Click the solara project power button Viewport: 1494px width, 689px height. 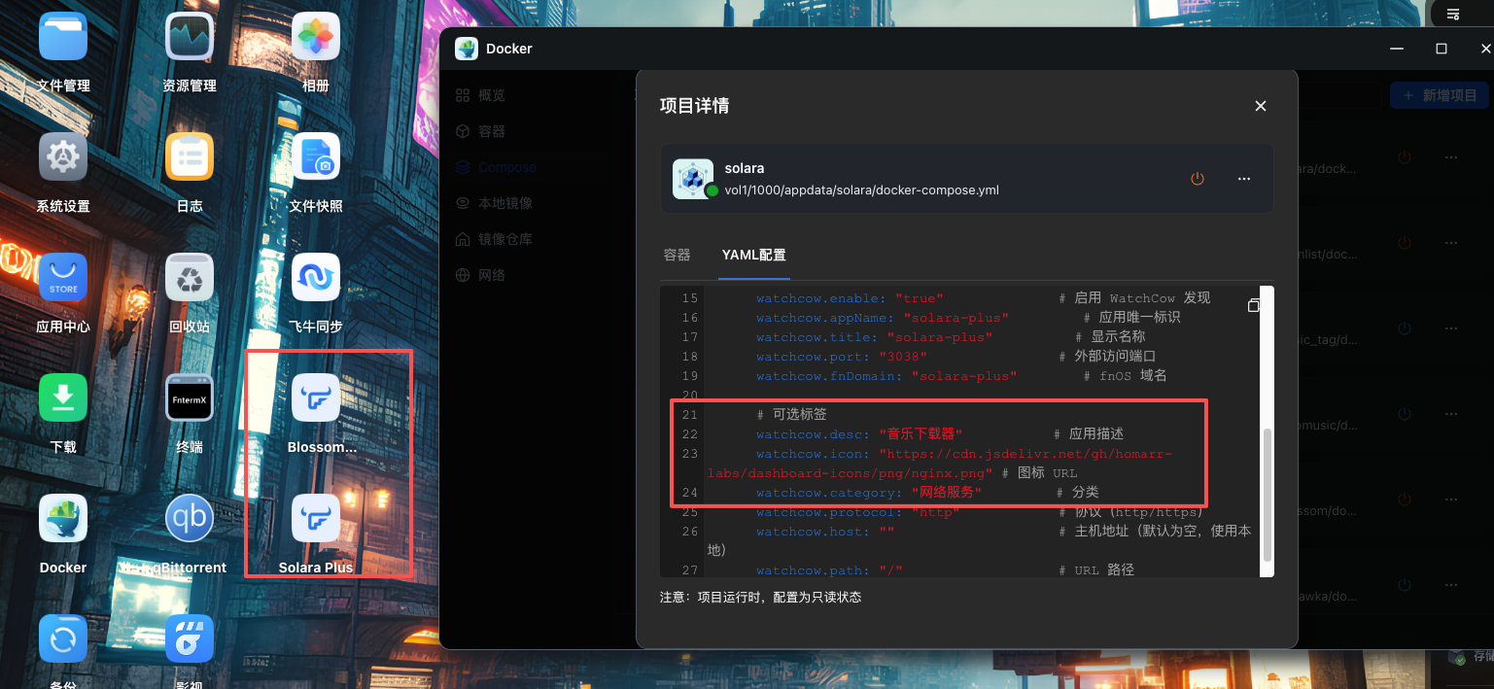(x=1198, y=179)
